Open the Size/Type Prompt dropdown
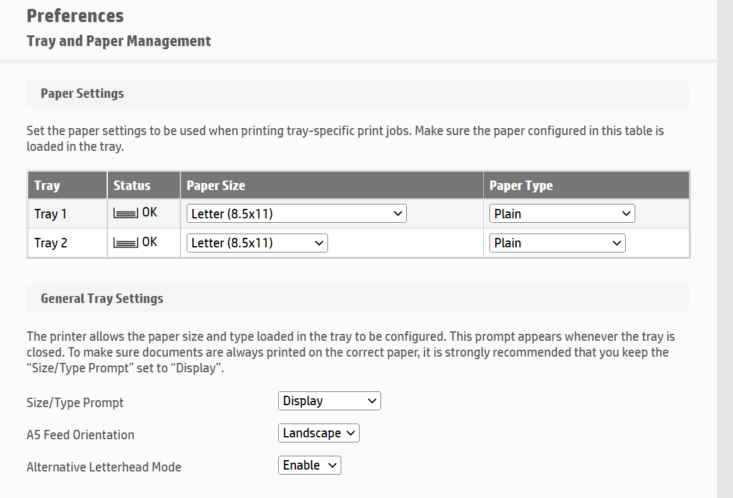The height and width of the screenshot is (498, 733). click(x=329, y=400)
